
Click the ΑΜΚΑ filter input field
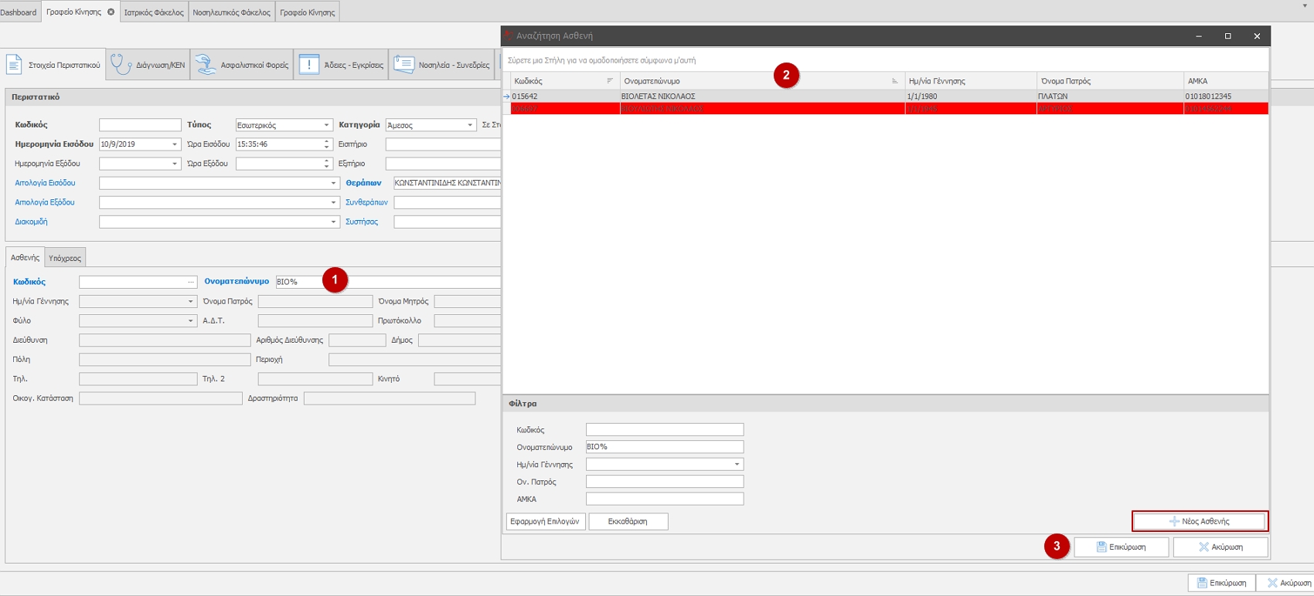tap(664, 499)
